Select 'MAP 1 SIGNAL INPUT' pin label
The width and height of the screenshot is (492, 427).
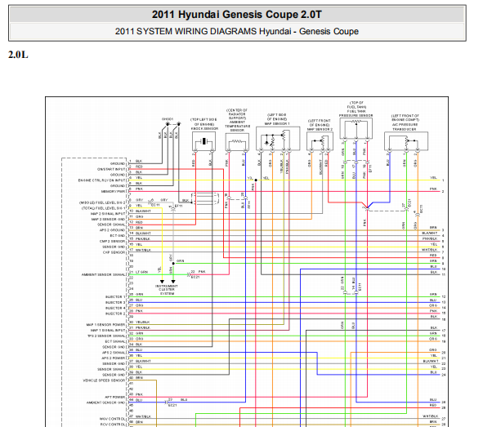click(108, 330)
